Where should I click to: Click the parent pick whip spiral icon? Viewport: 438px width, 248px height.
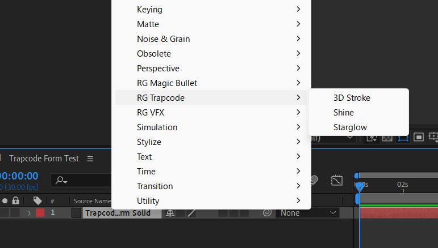point(267,213)
